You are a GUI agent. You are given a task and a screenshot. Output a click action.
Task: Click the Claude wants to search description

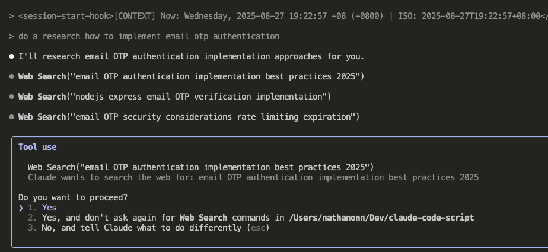pyautogui.click(x=253, y=177)
